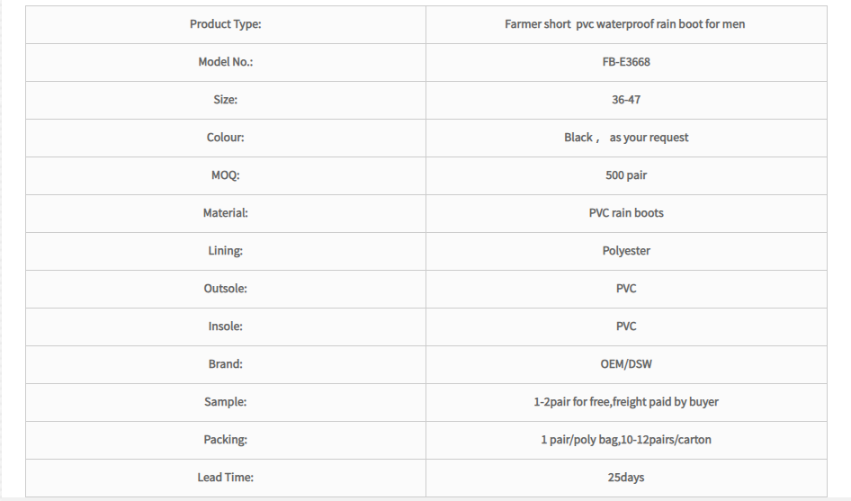Viewport: 851px width, 501px height.
Task: Select the 500 pair value
Action: click(626, 175)
